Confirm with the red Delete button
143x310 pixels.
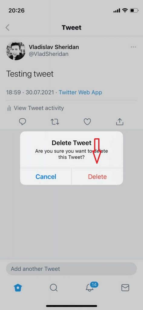(97, 176)
